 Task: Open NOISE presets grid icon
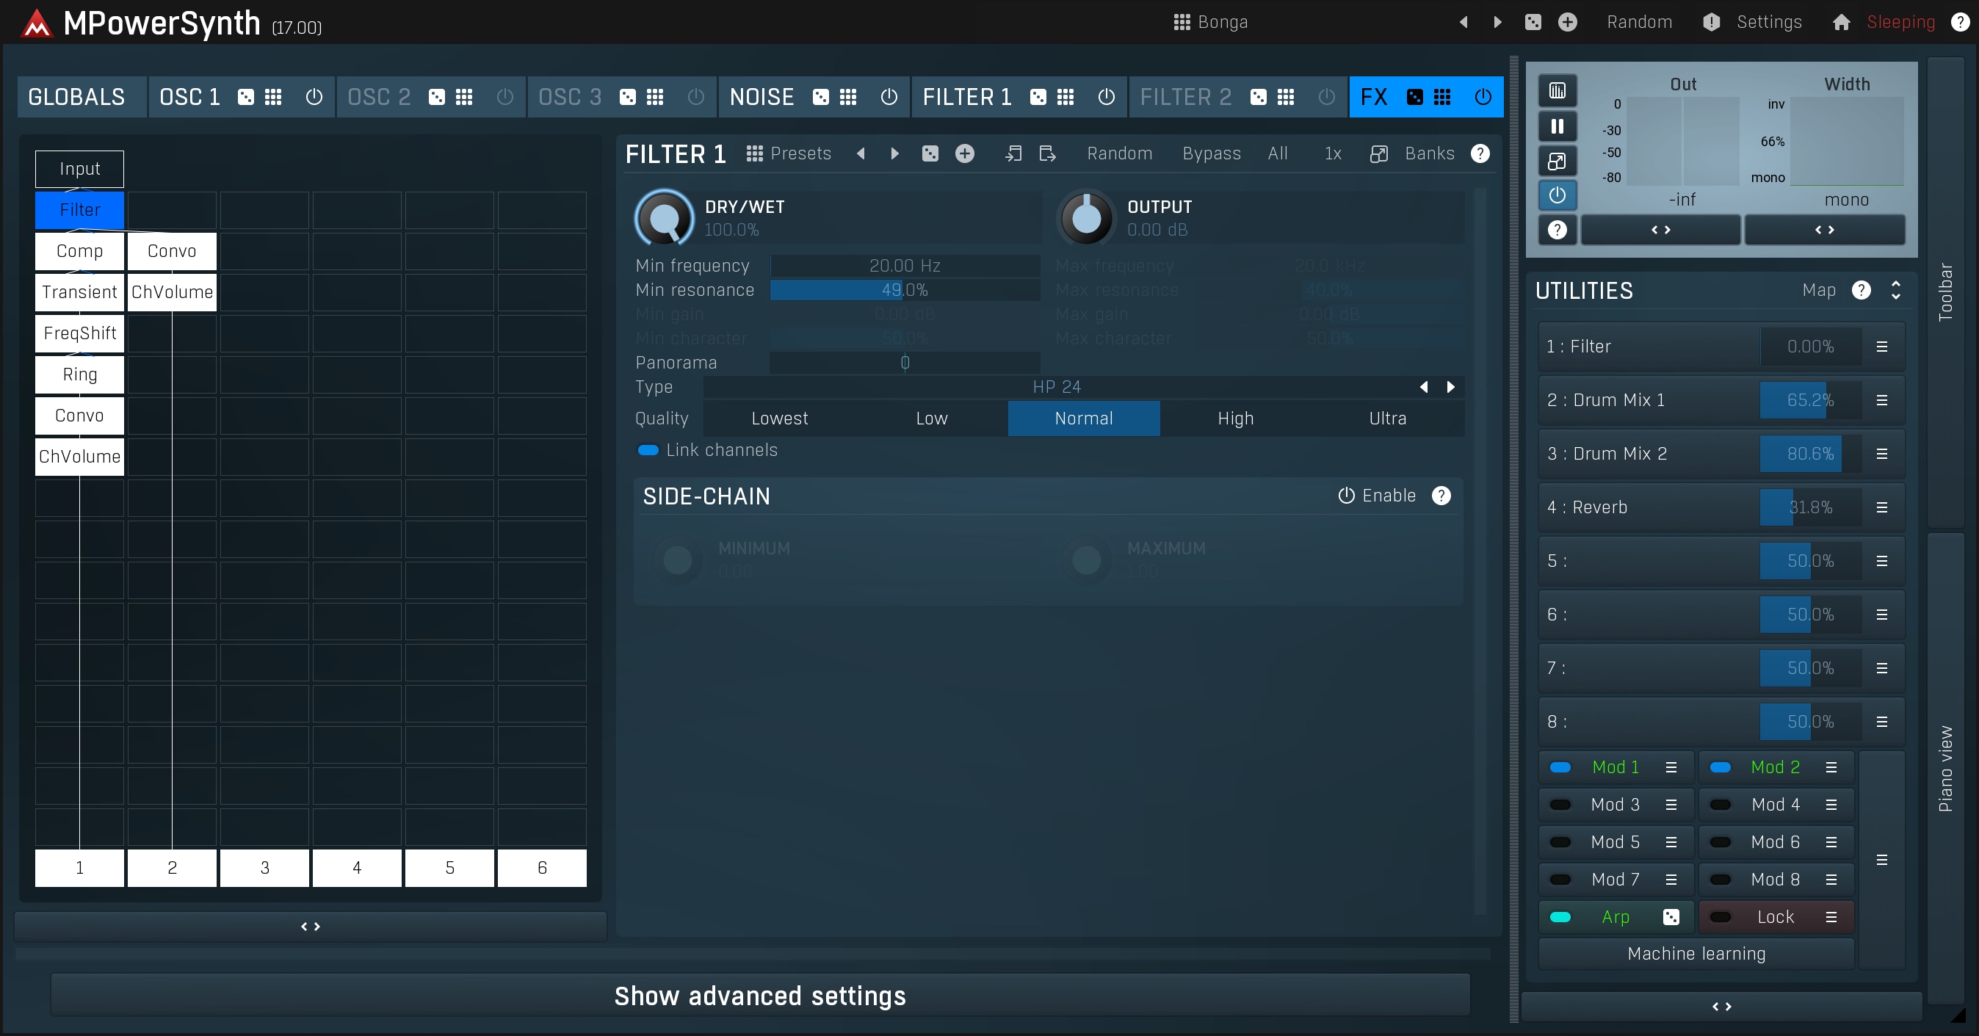point(848,97)
